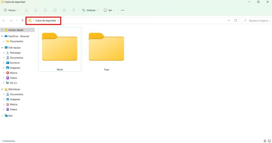Switch to details list view layout
Image resolution: width=272 pixels, height=143 pixels.
(265, 141)
